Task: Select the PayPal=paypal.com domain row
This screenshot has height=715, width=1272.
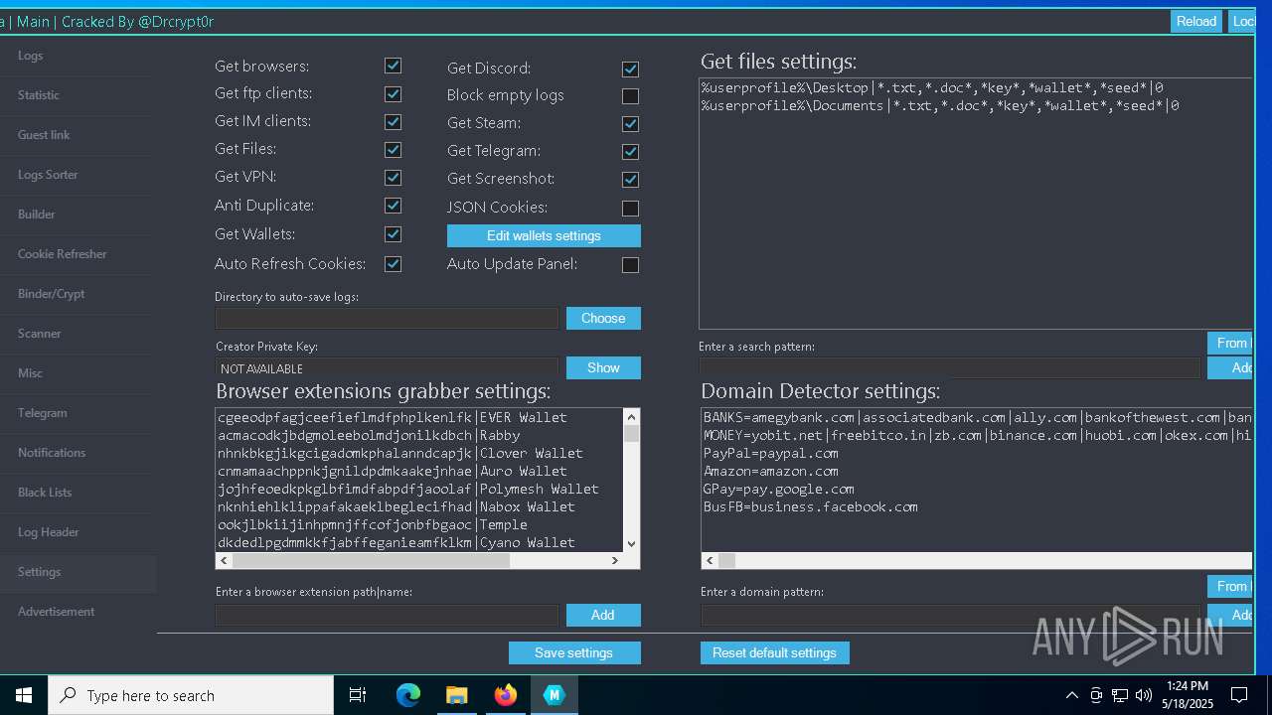Action: [770, 453]
